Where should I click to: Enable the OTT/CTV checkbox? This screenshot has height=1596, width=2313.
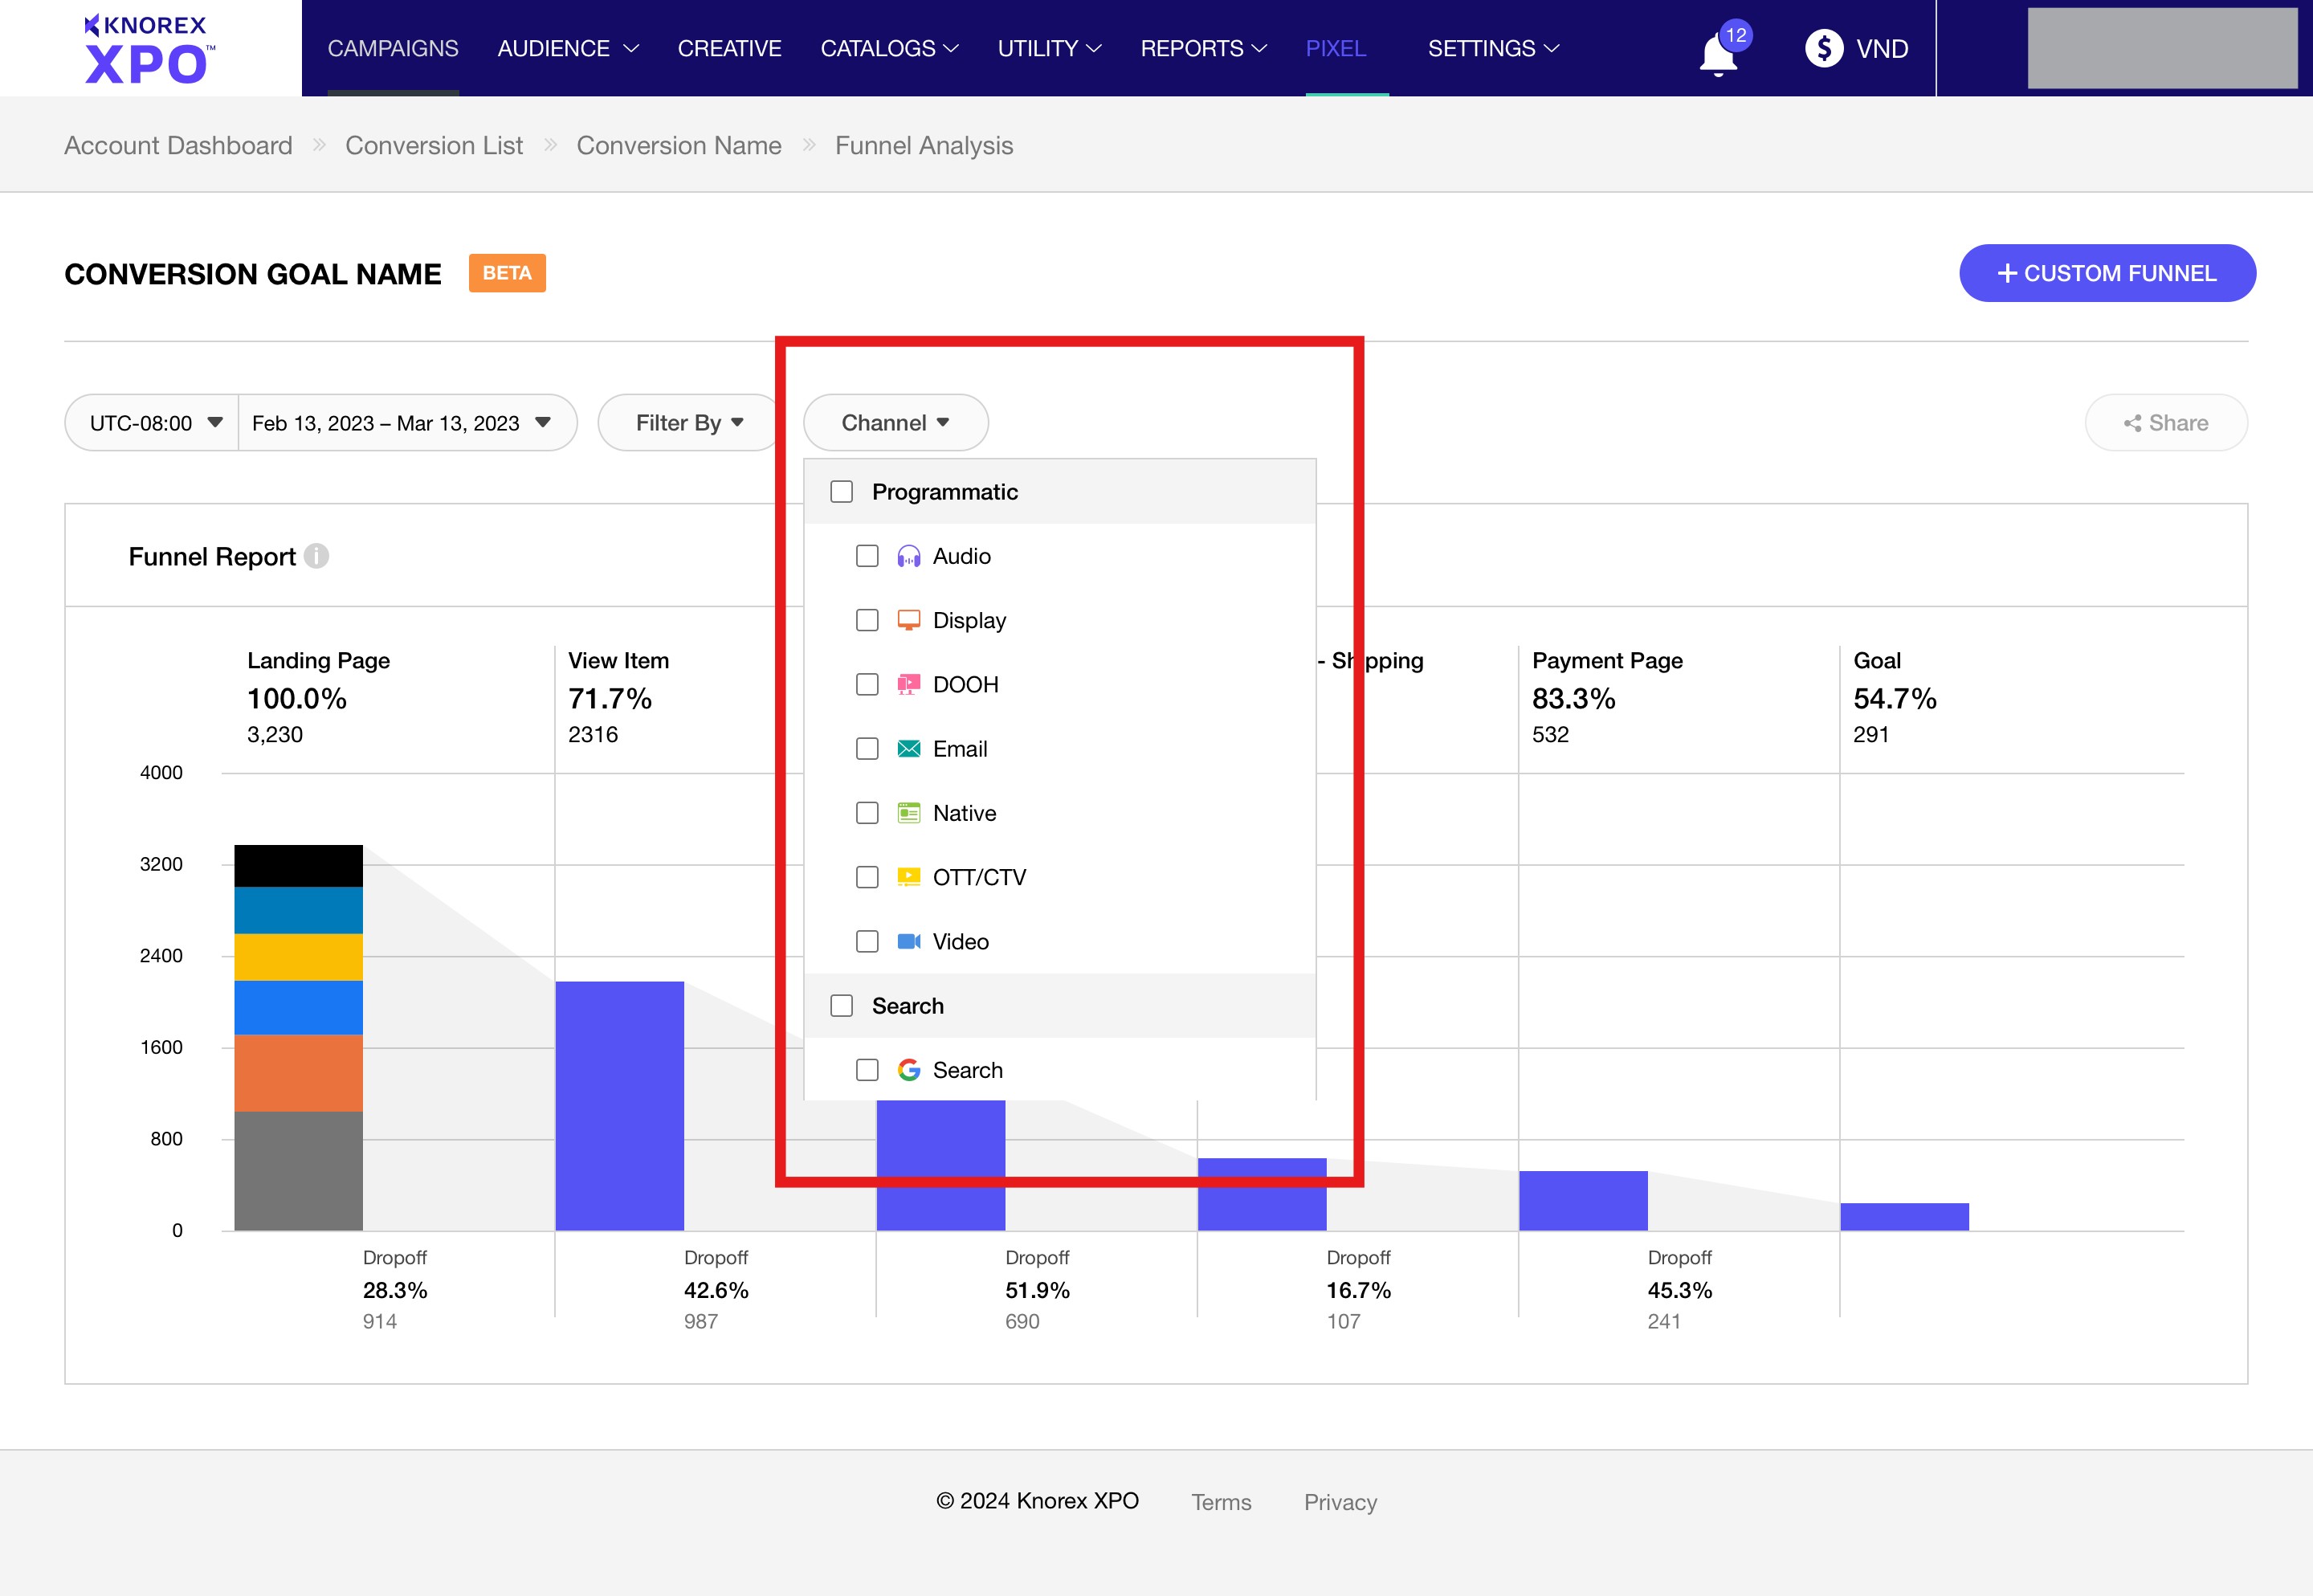(x=867, y=877)
